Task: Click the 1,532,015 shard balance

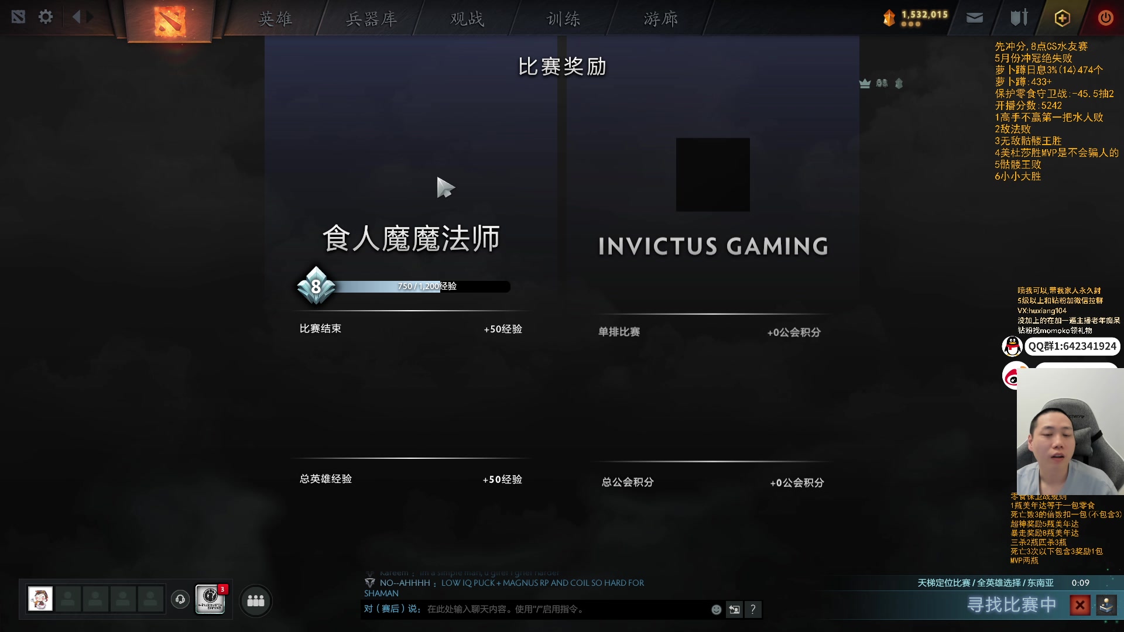Action: tap(924, 15)
